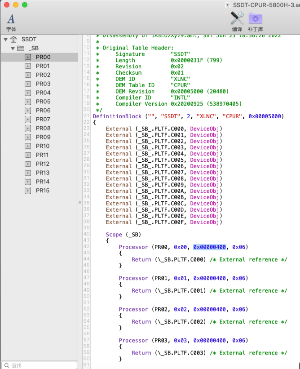Click the green zoom window button
The image size is (300, 369).
[x=25, y=4]
